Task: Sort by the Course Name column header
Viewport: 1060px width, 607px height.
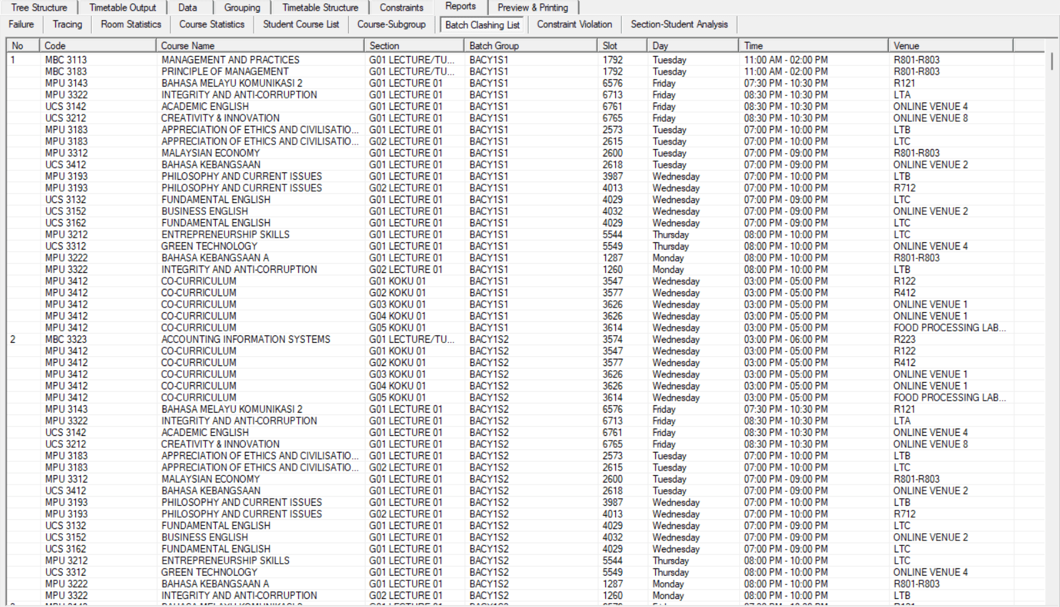Action: coord(260,45)
